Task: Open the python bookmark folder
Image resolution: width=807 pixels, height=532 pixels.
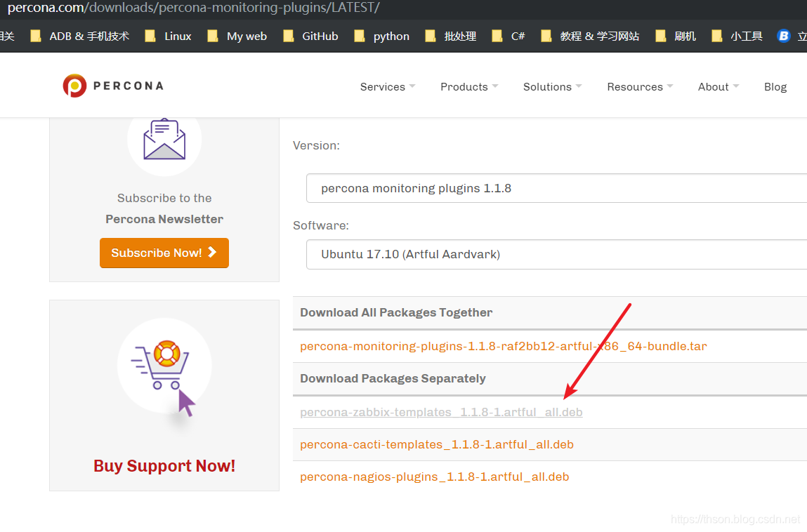Action: point(382,36)
